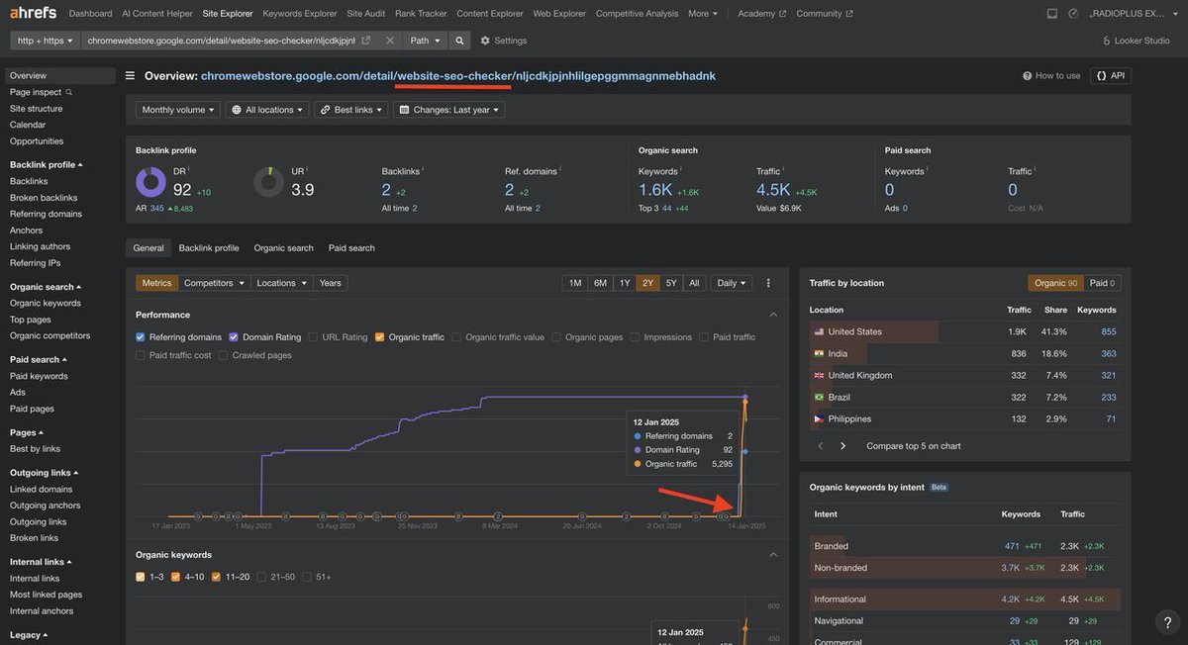
Task: Switch to Keywords Explorer
Action: click(x=300, y=14)
